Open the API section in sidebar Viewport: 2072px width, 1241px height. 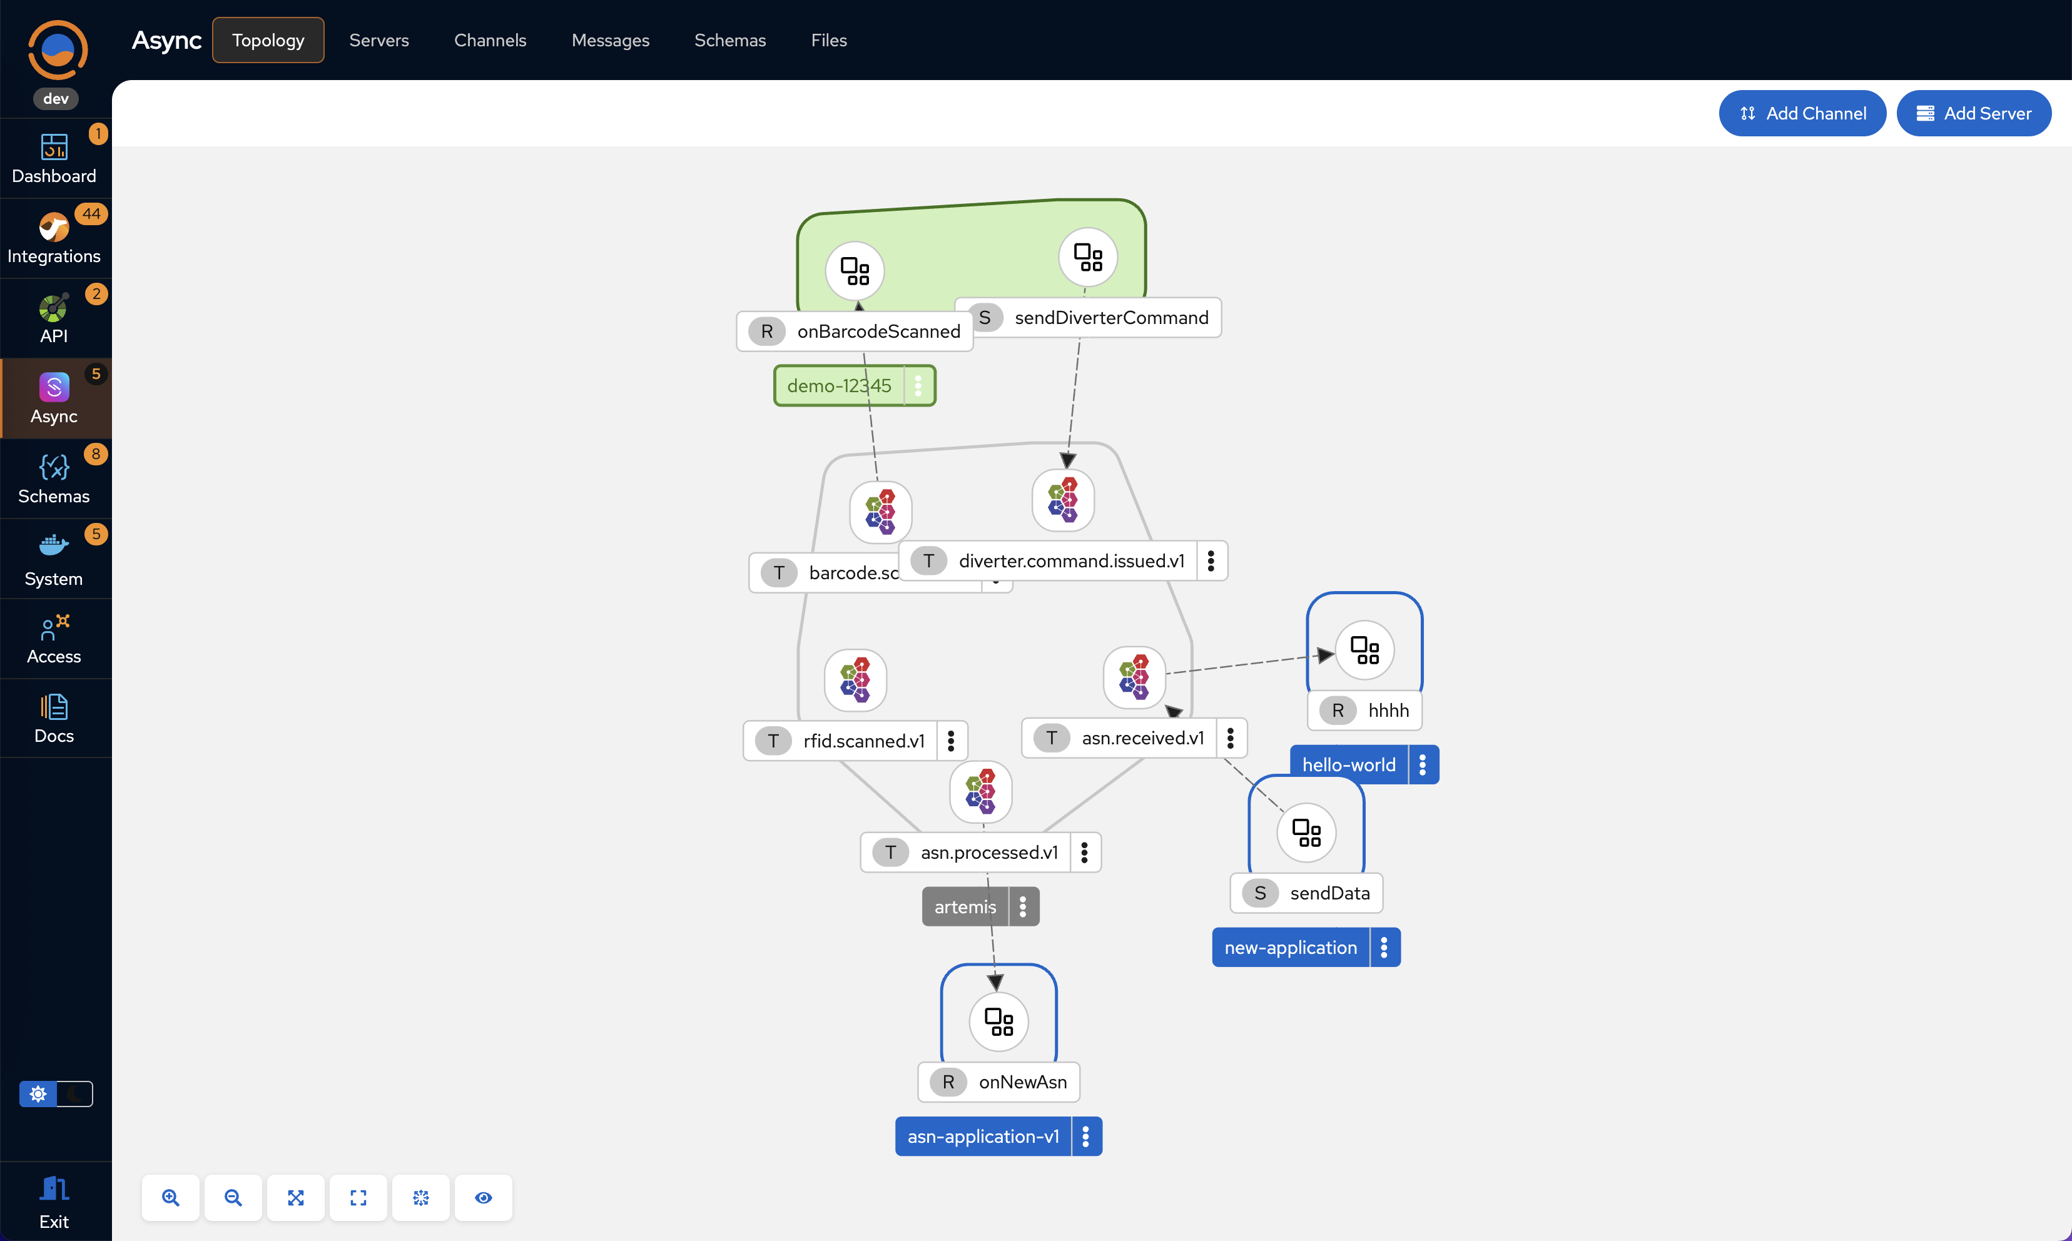coord(54,318)
